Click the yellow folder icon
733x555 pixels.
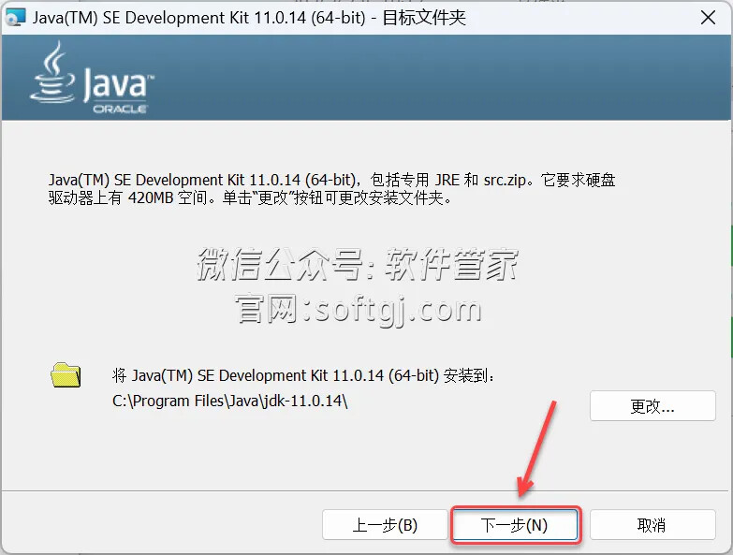(66, 374)
